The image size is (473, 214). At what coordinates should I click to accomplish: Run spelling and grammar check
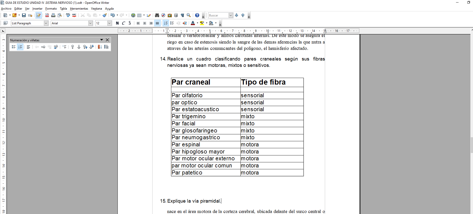tap(68, 15)
